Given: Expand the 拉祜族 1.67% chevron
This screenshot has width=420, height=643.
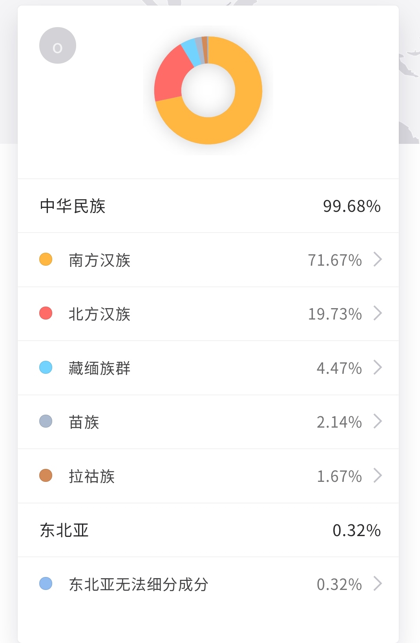Looking at the screenshot, I should [x=378, y=476].
